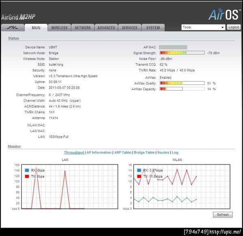Screen dimensions: 243x236
Task: Click the -78 dBm signal value
Action: click(213, 53)
